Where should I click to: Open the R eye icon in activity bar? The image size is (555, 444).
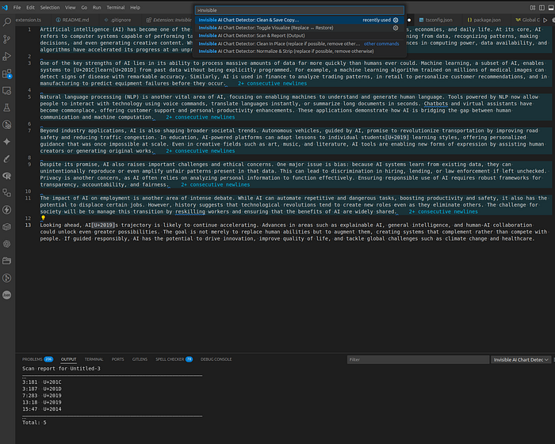coord(6,176)
